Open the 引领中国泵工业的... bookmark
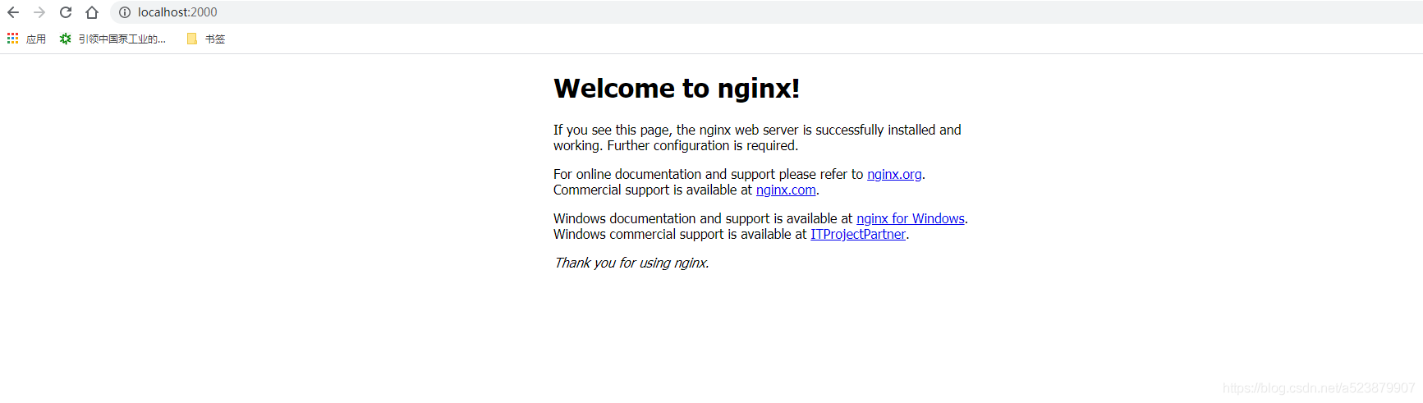1423x403 pixels. [112, 39]
